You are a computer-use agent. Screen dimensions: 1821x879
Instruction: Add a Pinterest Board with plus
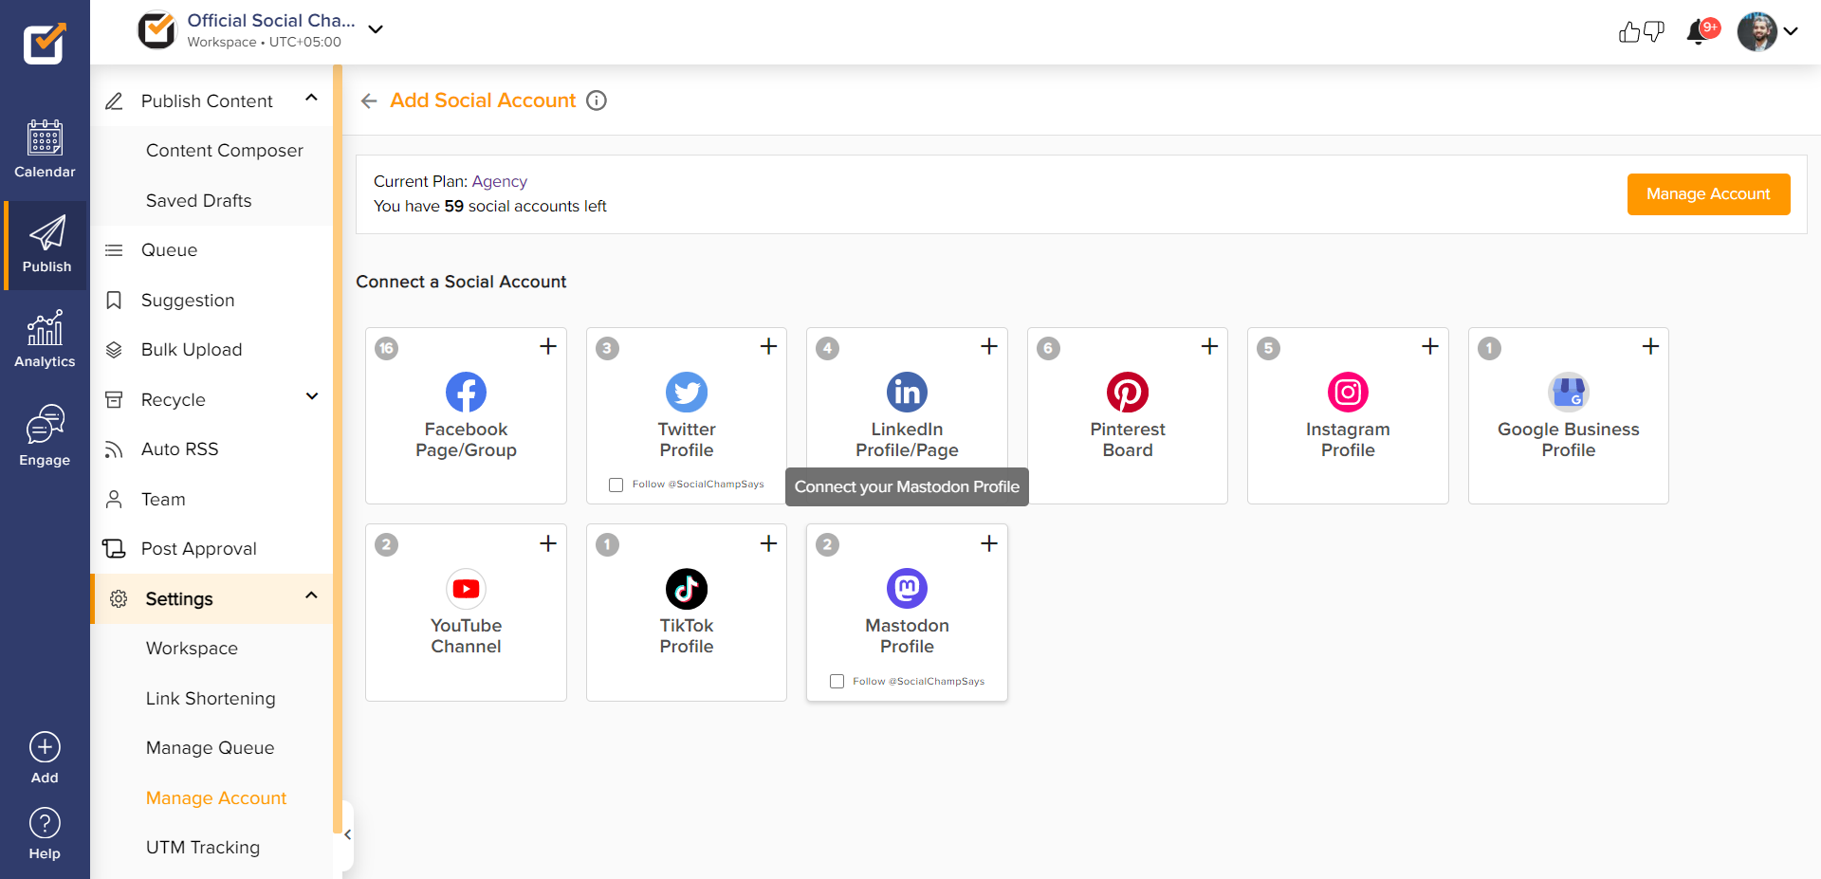(1209, 346)
